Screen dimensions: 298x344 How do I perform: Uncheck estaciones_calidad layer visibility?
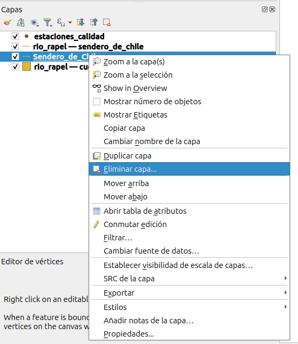15,36
